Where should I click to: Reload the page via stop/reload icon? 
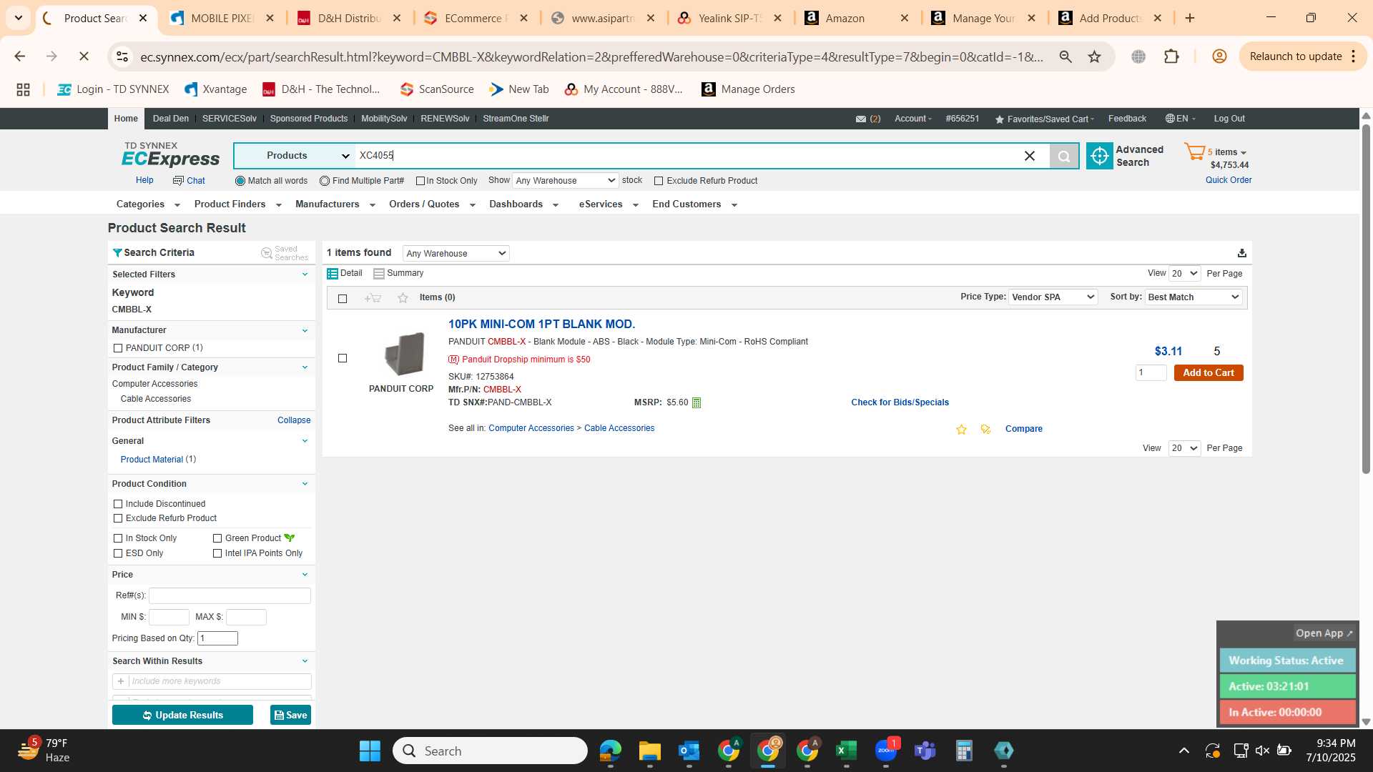(x=84, y=56)
